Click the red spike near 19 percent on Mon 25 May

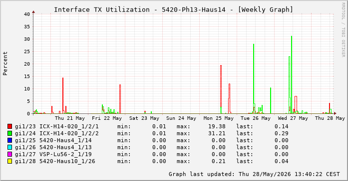(221, 90)
